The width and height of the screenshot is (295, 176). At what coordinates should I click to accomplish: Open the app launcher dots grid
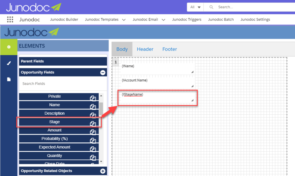[x=10, y=19]
